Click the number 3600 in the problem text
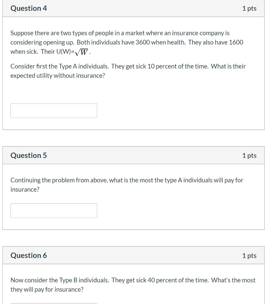The height and width of the screenshot is (304, 273). point(142,42)
